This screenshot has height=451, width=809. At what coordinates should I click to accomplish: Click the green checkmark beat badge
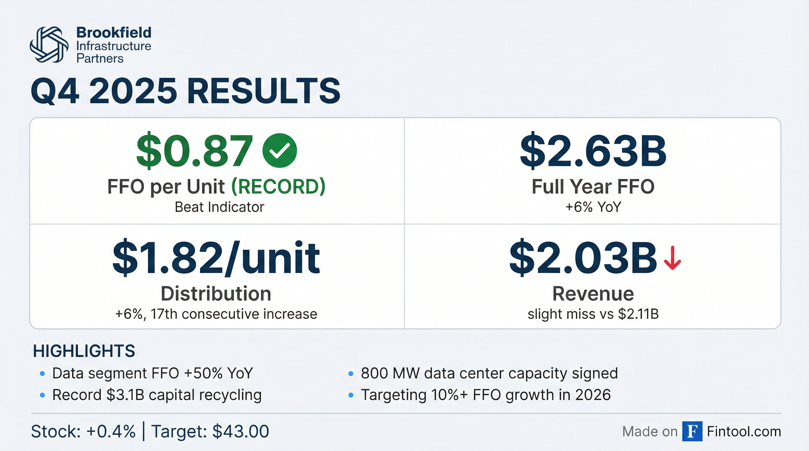[x=279, y=151]
